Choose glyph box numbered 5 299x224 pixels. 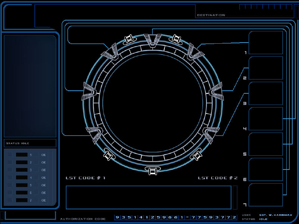[x=266, y=144]
